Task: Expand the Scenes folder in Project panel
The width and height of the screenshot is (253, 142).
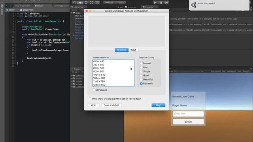Action: click(71, 81)
